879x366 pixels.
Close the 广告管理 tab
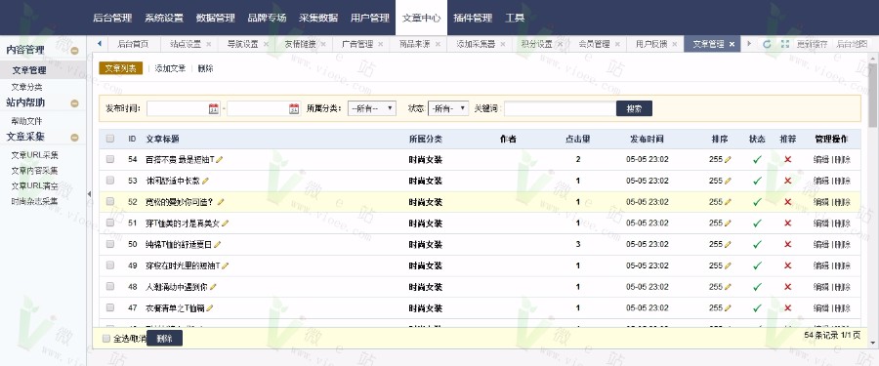(x=380, y=44)
